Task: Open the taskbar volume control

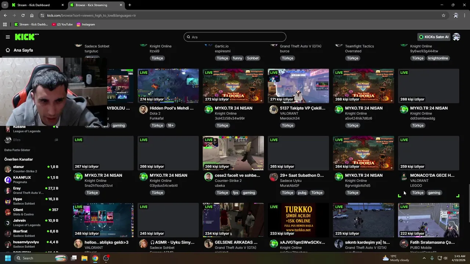Action: click(445, 258)
